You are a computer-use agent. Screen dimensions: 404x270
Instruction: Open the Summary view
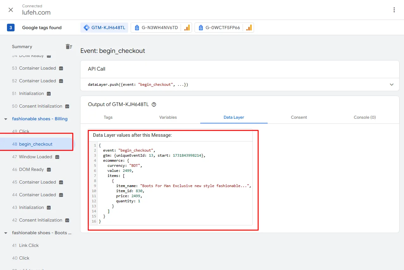tap(22, 47)
